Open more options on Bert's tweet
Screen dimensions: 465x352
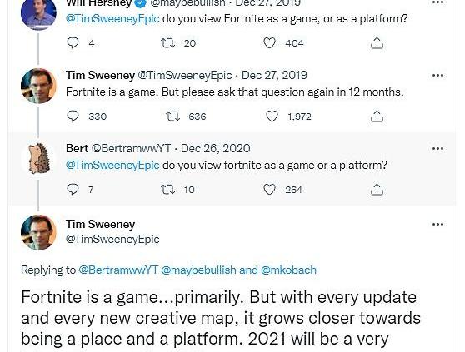(437, 149)
